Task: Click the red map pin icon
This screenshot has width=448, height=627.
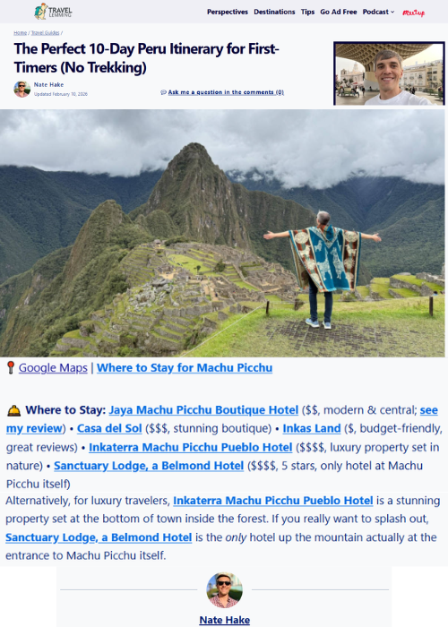Action: (x=11, y=367)
